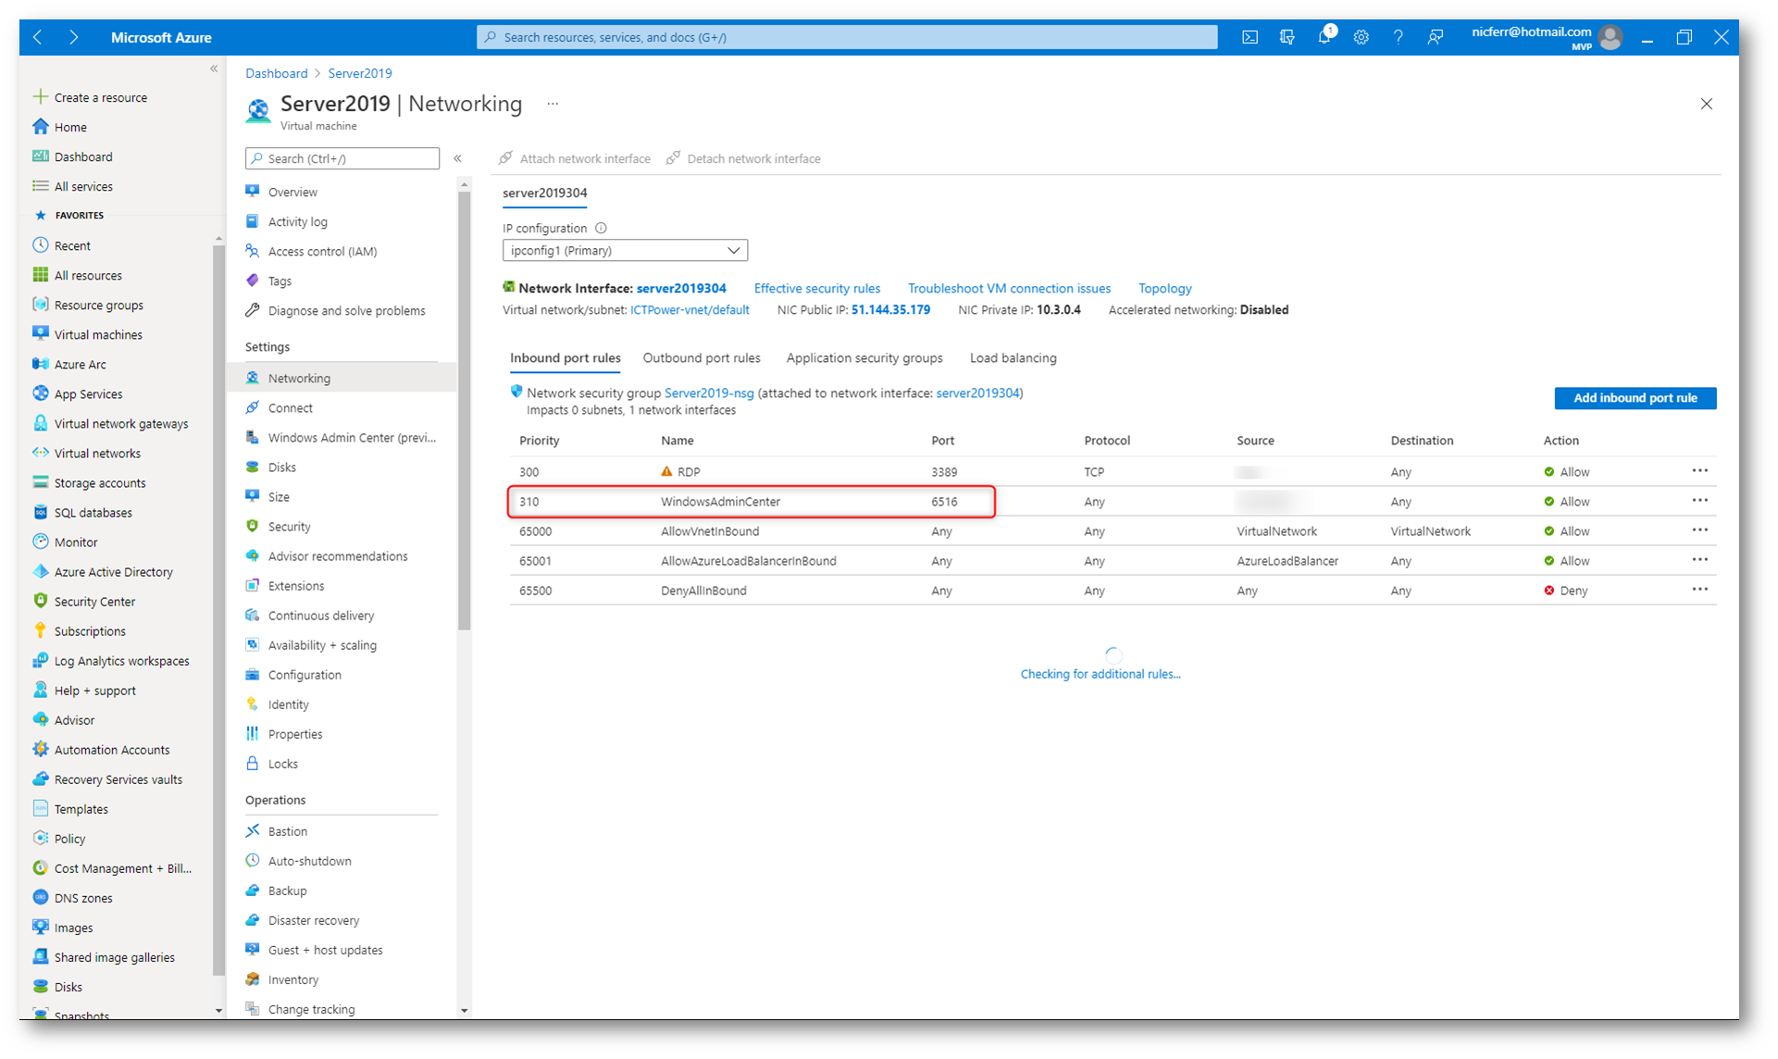Click the DenyAllInBound rule name

pyautogui.click(x=703, y=591)
